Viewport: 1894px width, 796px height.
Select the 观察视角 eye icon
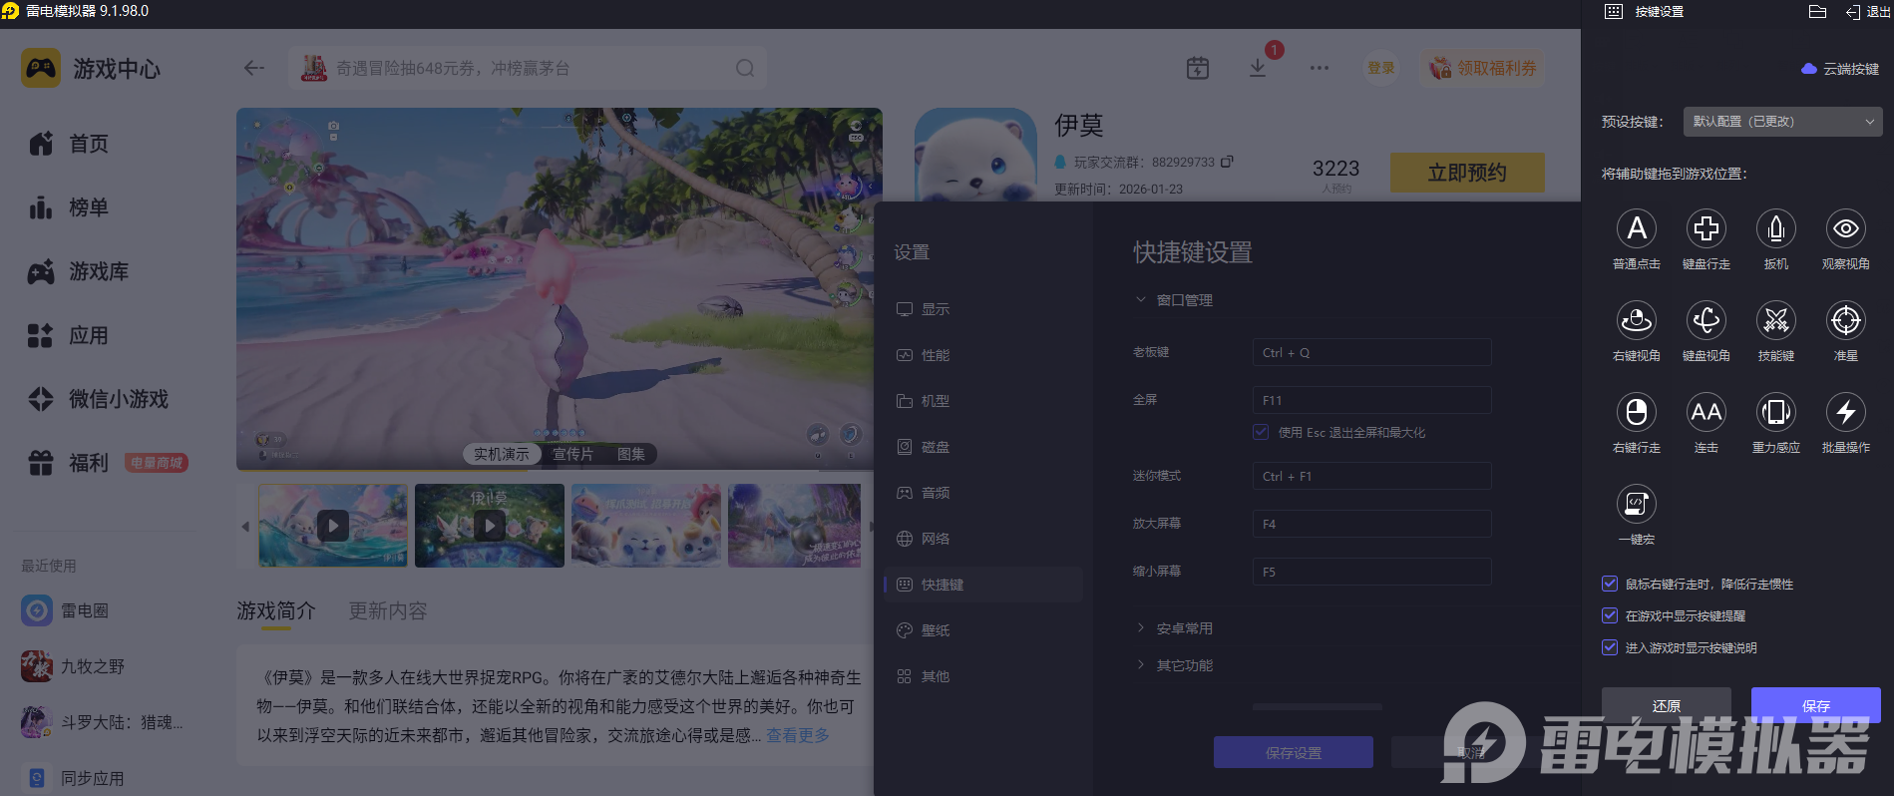1845,229
